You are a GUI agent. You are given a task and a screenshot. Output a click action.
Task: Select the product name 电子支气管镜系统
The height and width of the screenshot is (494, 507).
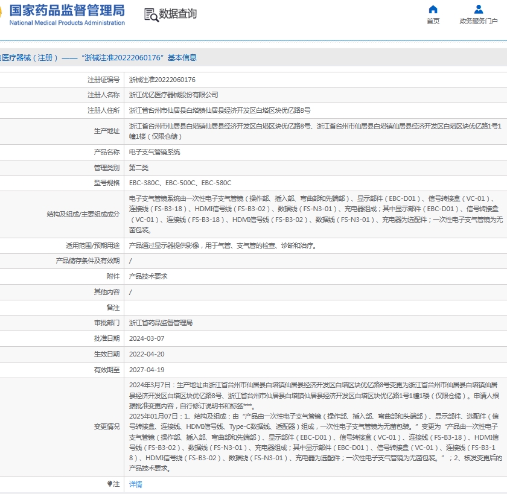tap(155, 152)
